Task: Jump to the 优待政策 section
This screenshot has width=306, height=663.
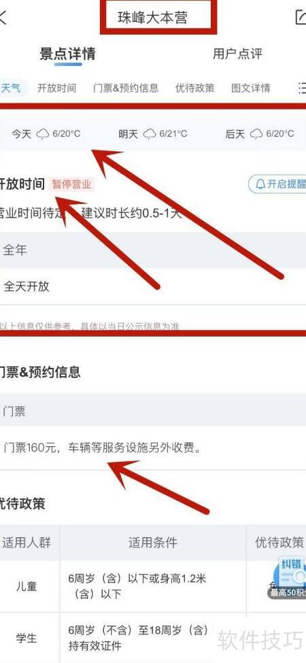Action: 195,88
